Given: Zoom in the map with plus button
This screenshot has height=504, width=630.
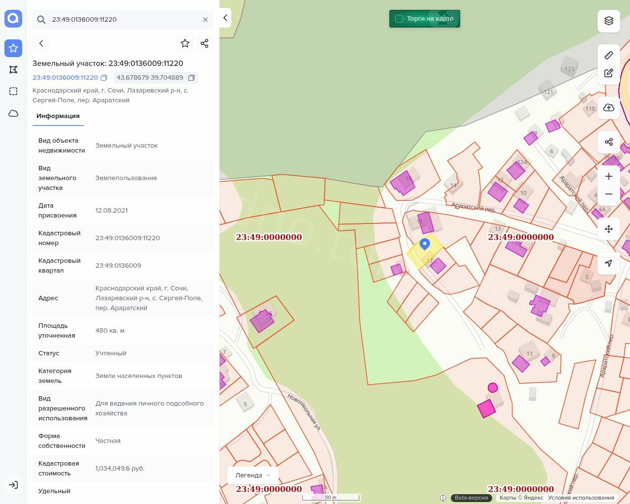Looking at the screenshot, I should click(609, 176).
